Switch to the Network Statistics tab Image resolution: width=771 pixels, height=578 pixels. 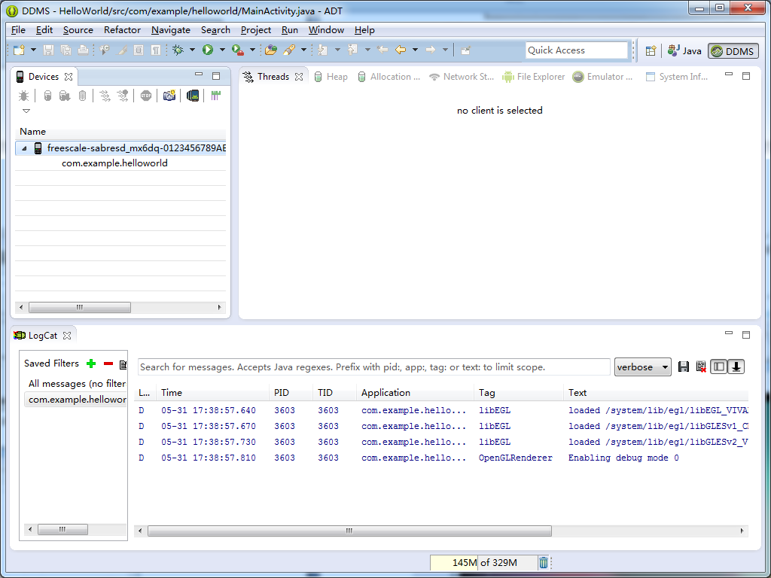[462, 77]
